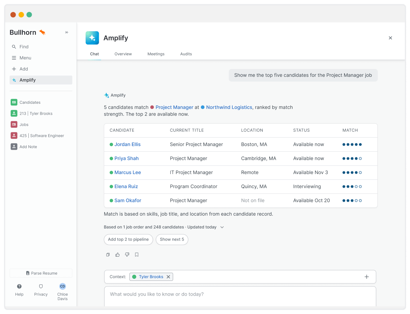410x314 pixels.
Task: Click IT Project Manager title cell
Action: click(x=191, y=172)
